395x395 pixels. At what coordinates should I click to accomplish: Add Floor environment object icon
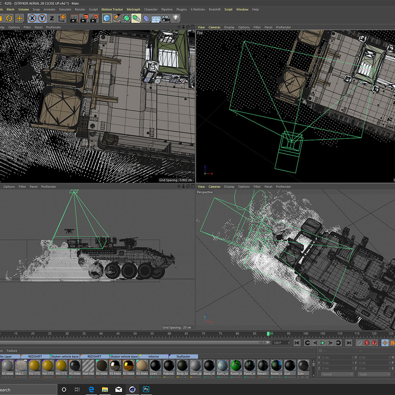(156, 19)
